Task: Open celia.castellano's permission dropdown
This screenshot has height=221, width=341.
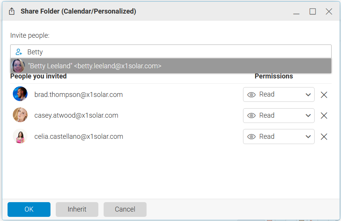Action: click(x=308, y=137)
